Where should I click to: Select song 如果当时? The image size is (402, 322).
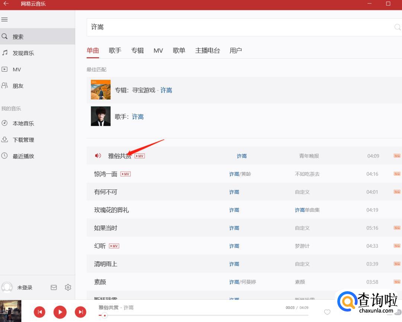106,228
